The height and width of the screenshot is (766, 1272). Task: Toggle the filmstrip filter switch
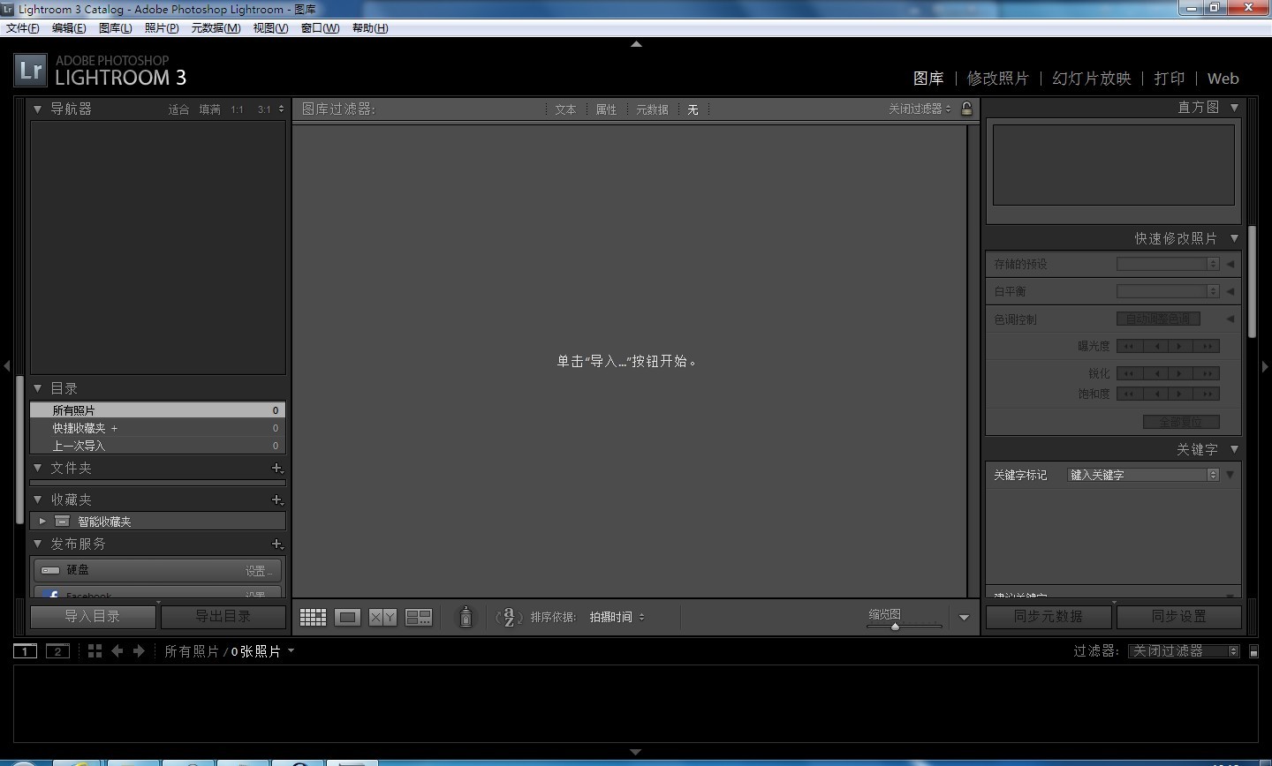click(1253, 651)
